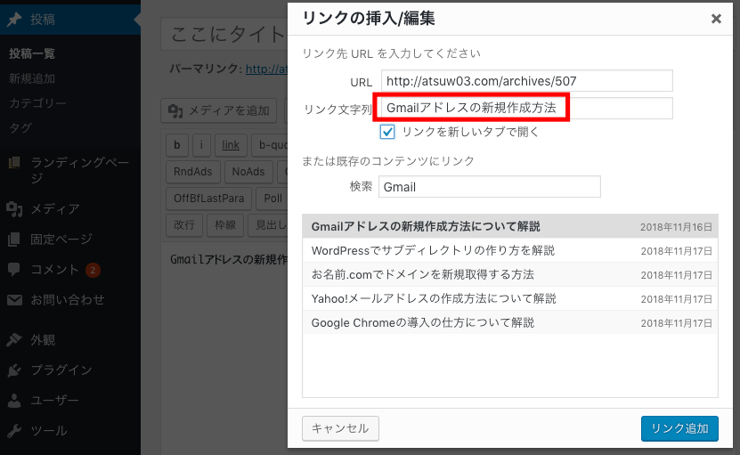Click the pin icon next to 投稿

click(x=14, y=20)
